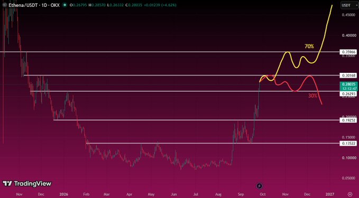
Task: Open chart settings hexagon icon near 2027
Action: tap(350, 194)
